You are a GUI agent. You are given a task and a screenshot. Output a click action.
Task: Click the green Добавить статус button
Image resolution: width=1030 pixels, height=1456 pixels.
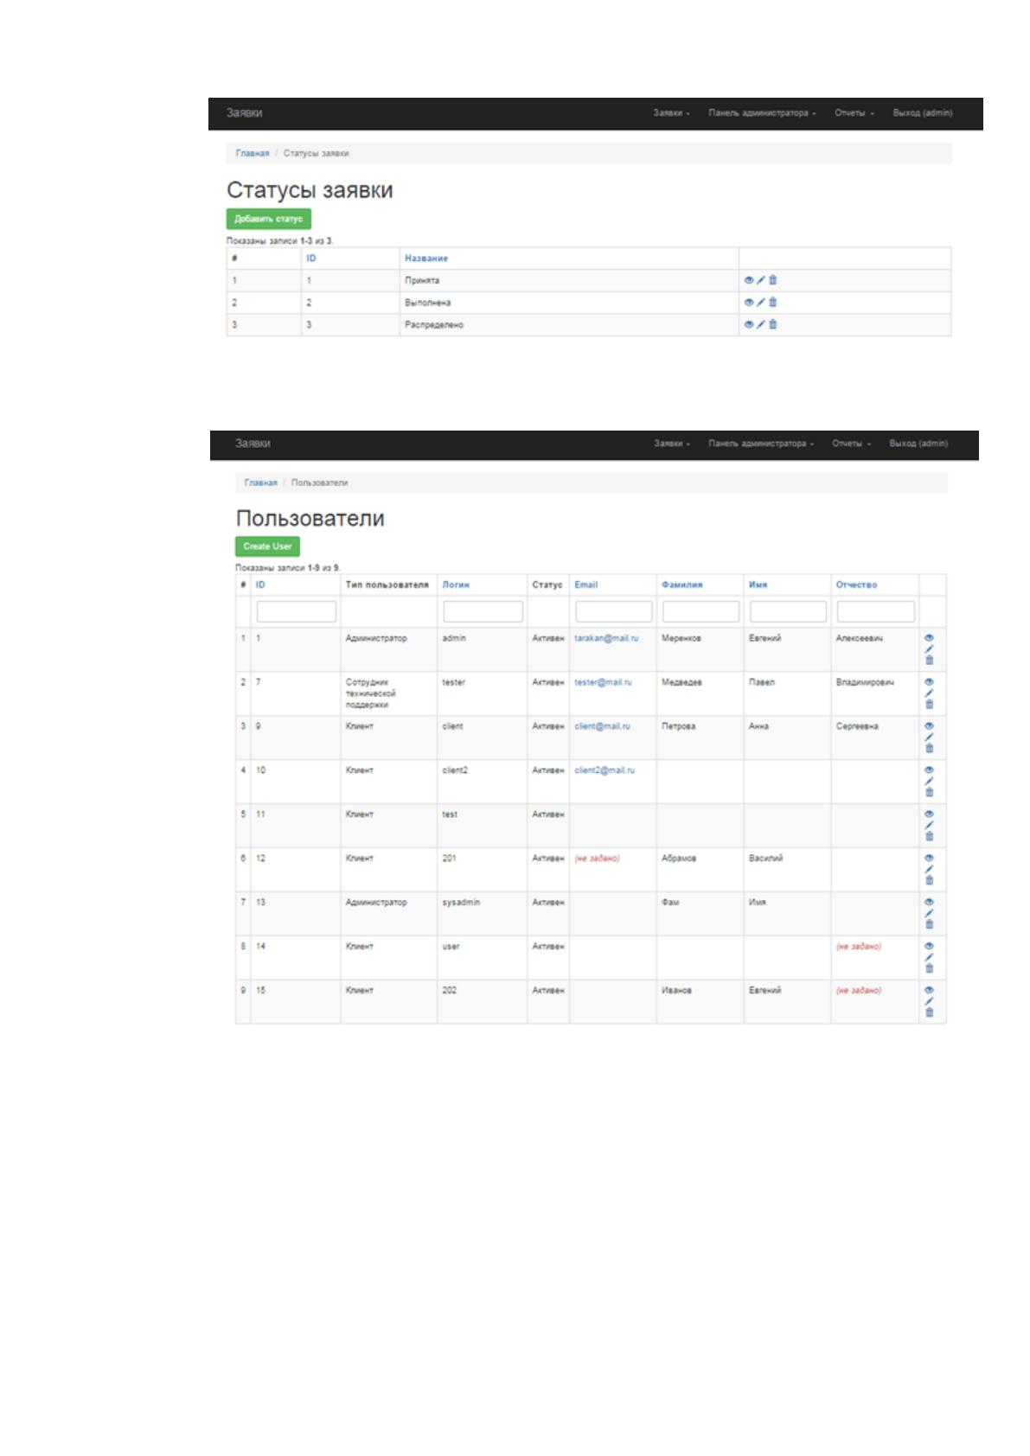[268, 219]
